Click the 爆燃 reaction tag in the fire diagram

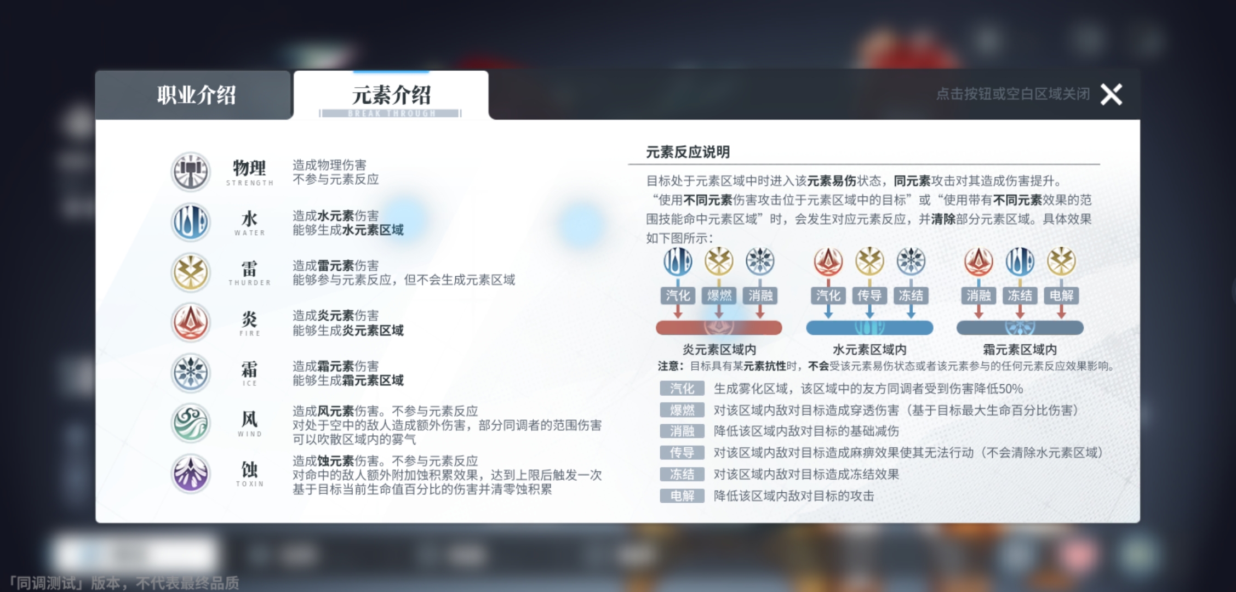719,295
